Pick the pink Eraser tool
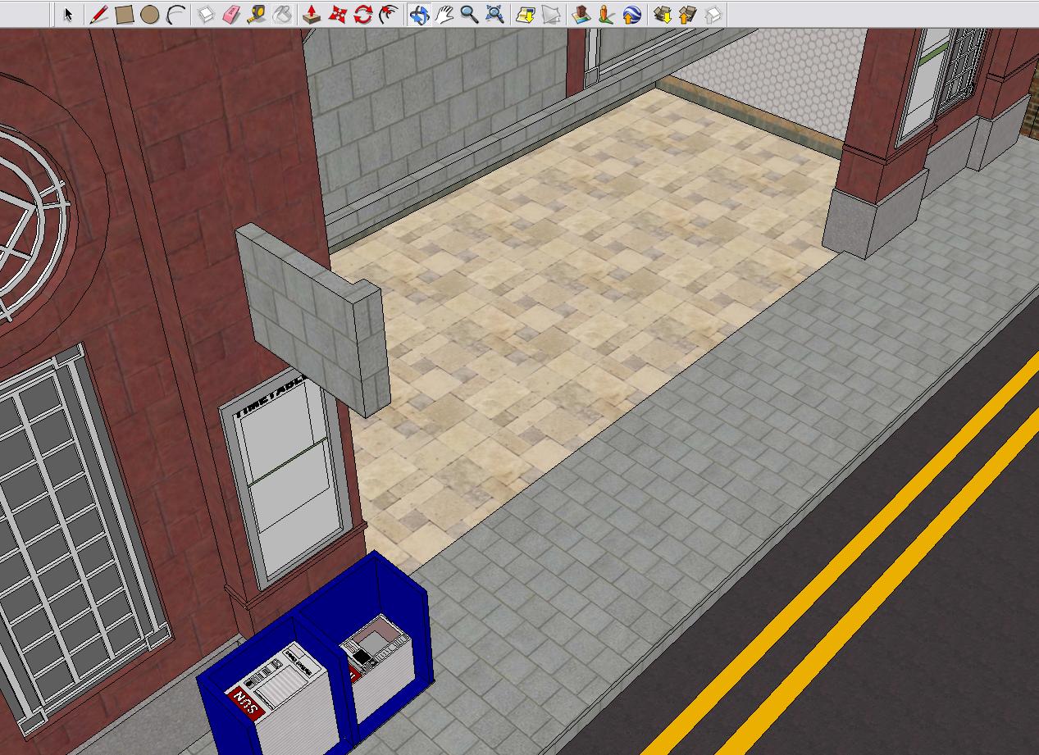The height and width of the screenshot is (755, 1039). tap(231, 15)
